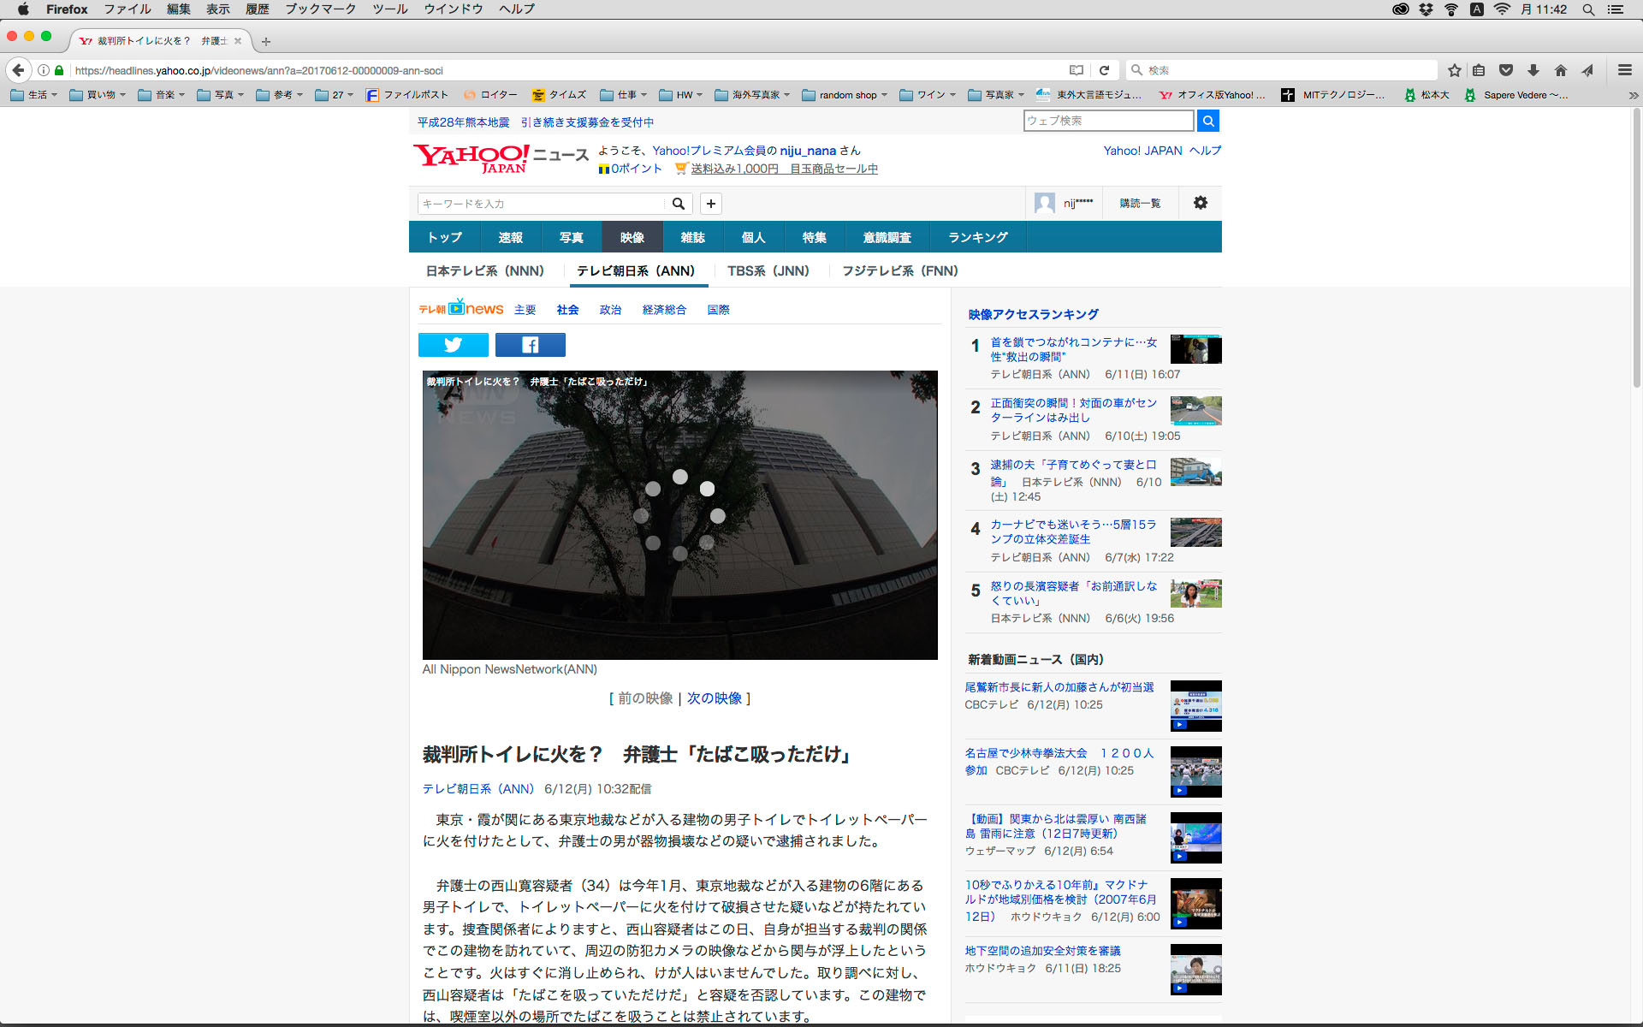The width and height of the screenshot is (1643, 1027).
Task: Expand the 写真家 bookmarks folder
Action: 996,95
